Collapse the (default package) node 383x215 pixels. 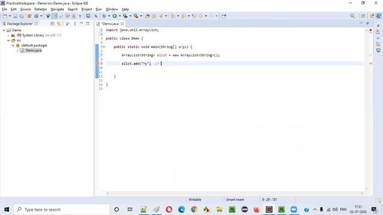tap(13, 45)
